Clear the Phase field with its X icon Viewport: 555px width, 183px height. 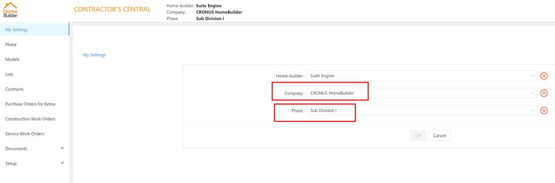(x=544, y=111)
